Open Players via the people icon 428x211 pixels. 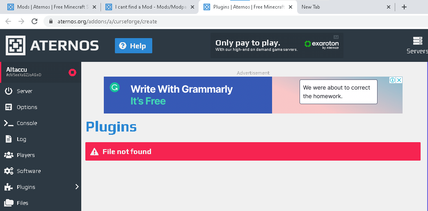click(x=9, y=155)
